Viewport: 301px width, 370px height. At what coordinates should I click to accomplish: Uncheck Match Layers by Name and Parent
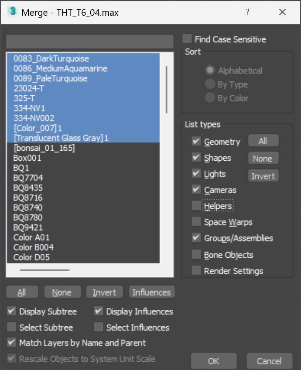(12, 343)
